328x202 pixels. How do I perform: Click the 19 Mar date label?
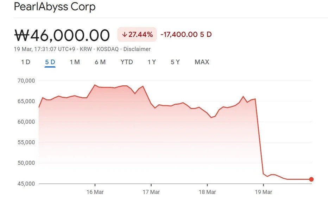click(263, 192)
